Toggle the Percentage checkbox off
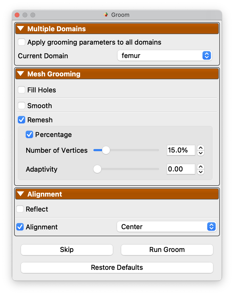 pyautogui.click(x=29, y=135)
